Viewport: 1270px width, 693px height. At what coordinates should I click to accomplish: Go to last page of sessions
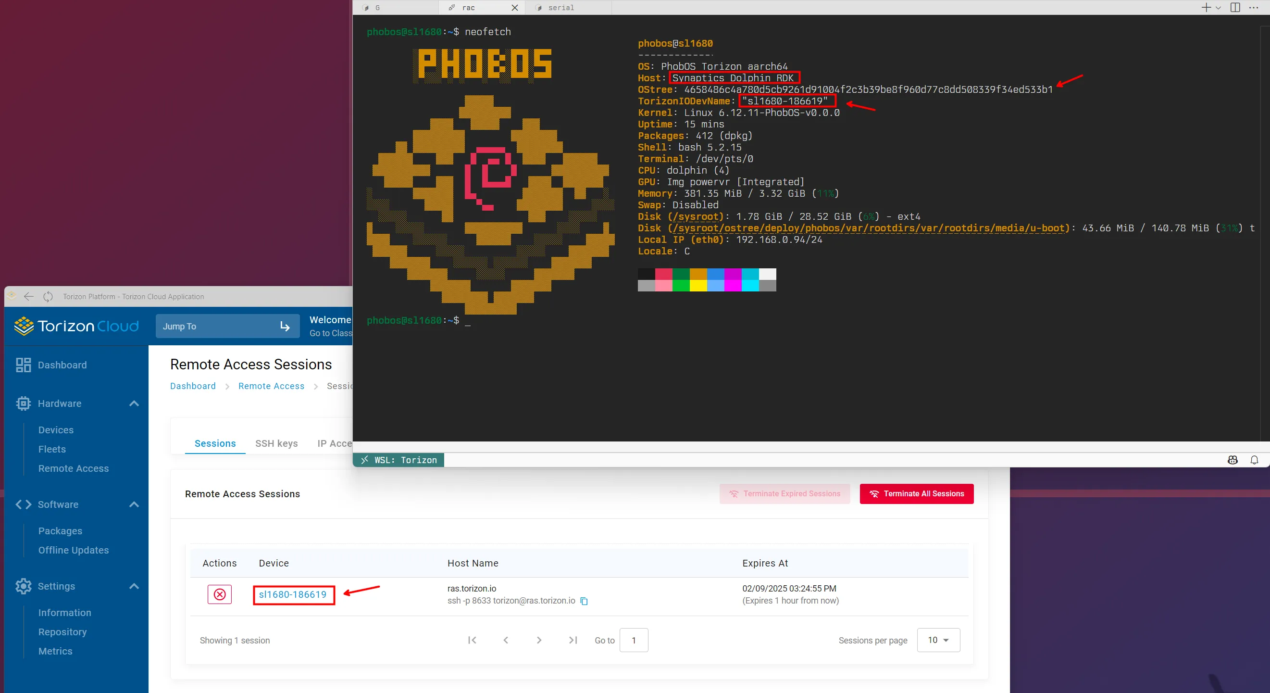coord(573,640)
